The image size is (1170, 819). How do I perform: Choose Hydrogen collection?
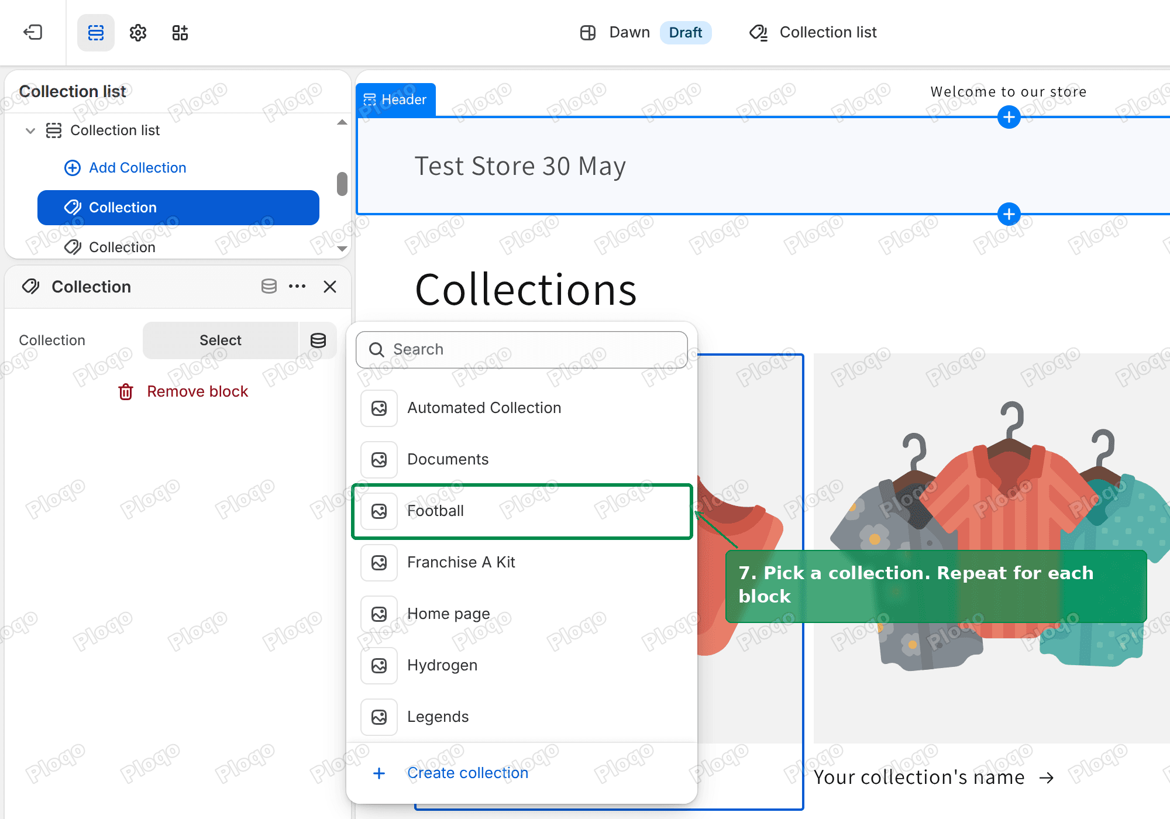pos(522,665)
